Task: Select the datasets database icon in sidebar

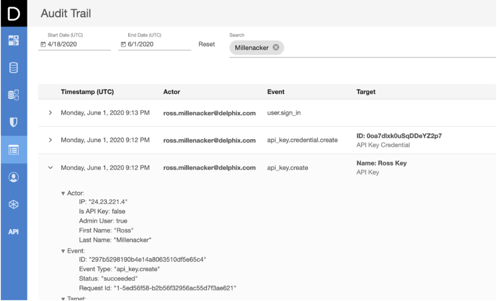Action: pos(14,66)
